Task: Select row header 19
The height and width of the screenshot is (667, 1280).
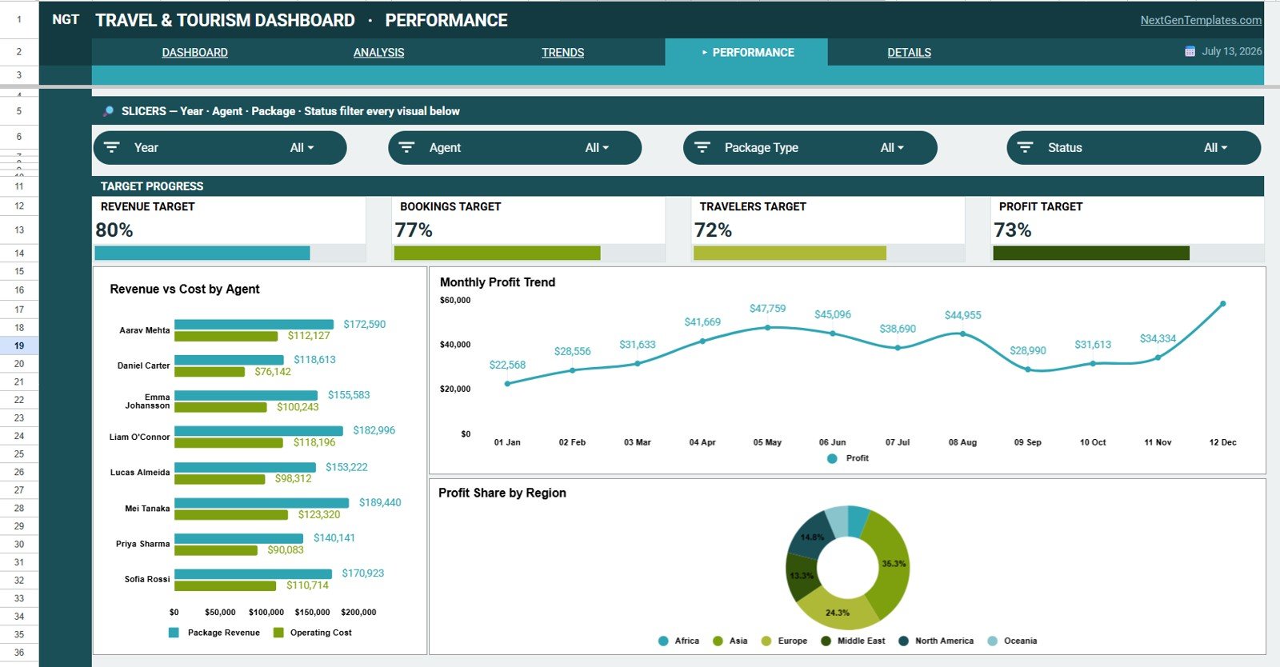Action: coord(19,345)
